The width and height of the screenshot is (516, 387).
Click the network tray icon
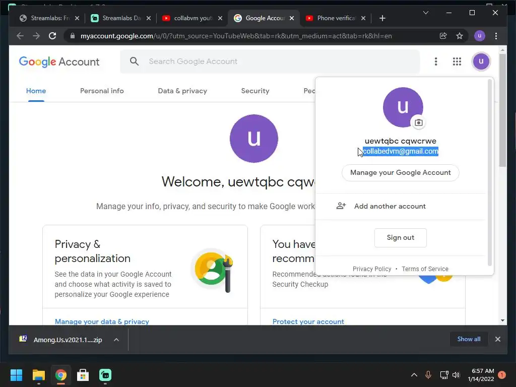444,375
